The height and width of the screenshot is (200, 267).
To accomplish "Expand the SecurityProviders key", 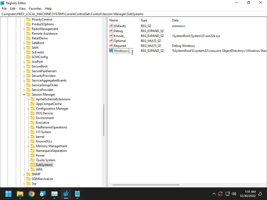I will pyautogui.click(x=24, y=76).
